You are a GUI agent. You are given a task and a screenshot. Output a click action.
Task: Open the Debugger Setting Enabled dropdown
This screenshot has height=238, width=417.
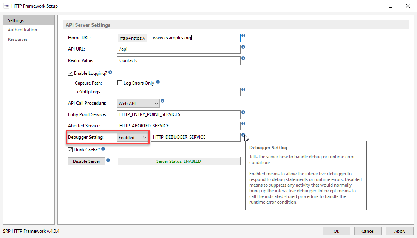[x=133, y=138]
